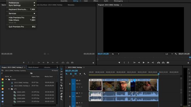Select the Hand tool
This screenshot has height=107, width=191.
[61, 97]
